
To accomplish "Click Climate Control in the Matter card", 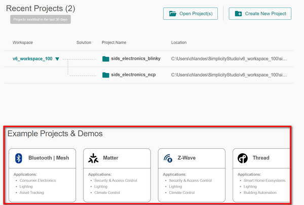I will click(107, 193).
